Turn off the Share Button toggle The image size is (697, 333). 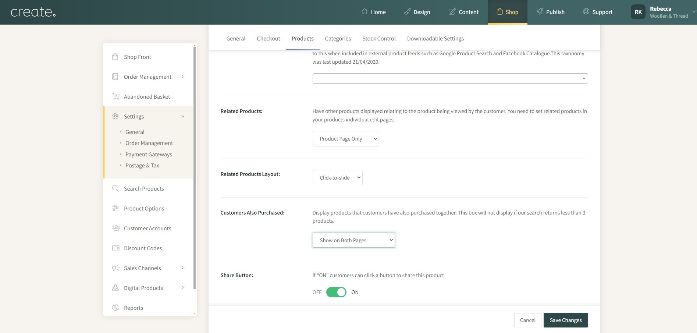(336, 292)
